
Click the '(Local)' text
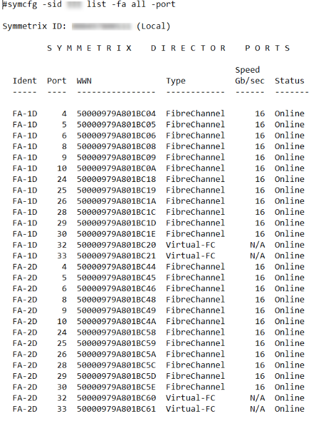click(x=154, y=26)
